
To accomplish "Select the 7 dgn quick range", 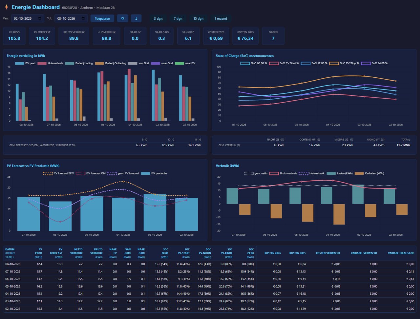I will [x=178, y=18].
